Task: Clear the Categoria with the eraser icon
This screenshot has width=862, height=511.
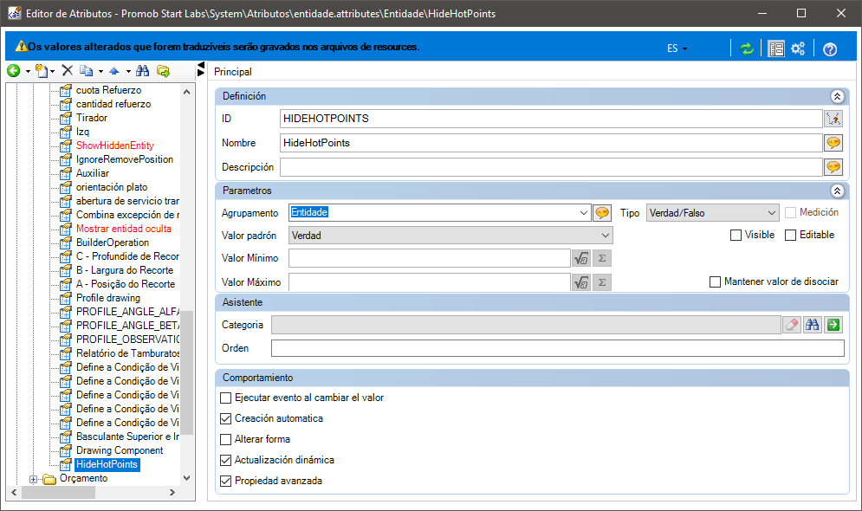Action: (x=792, y=325)
